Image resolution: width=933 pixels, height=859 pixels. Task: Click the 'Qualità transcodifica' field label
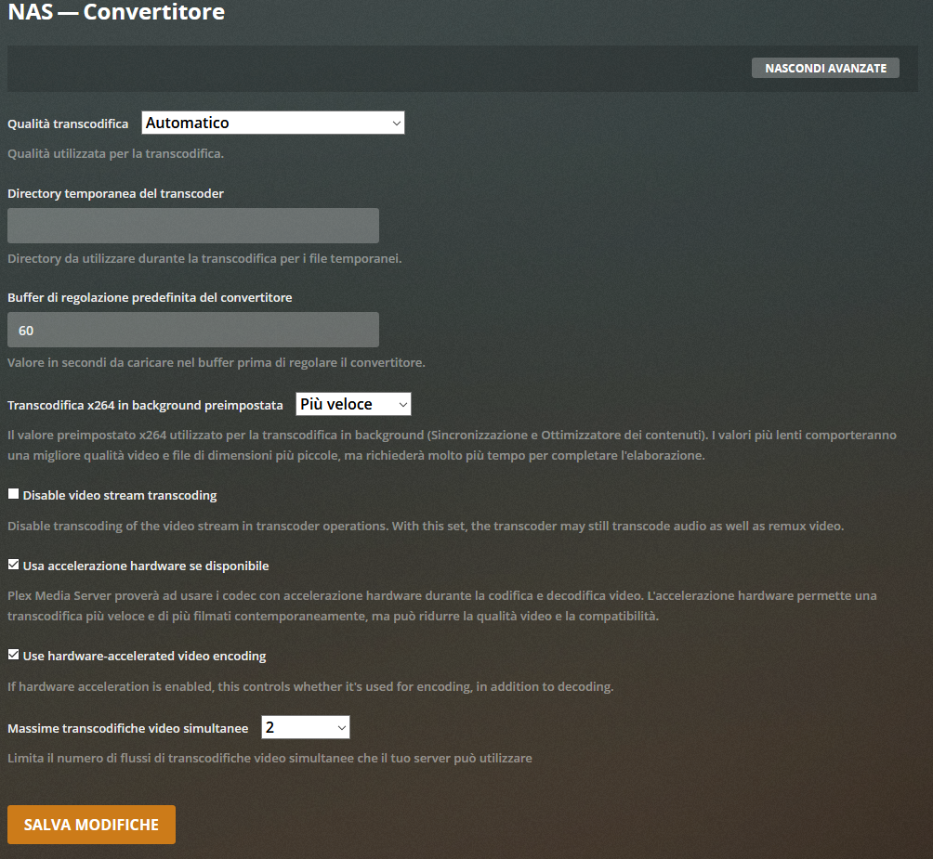tap(68, 124)
